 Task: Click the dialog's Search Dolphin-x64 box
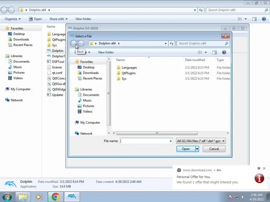click(x=201, y=43)
